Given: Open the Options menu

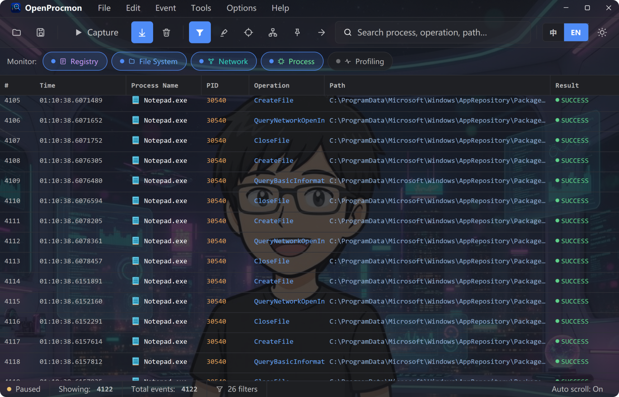Looking at the screenshot, I should coord(241,8).
